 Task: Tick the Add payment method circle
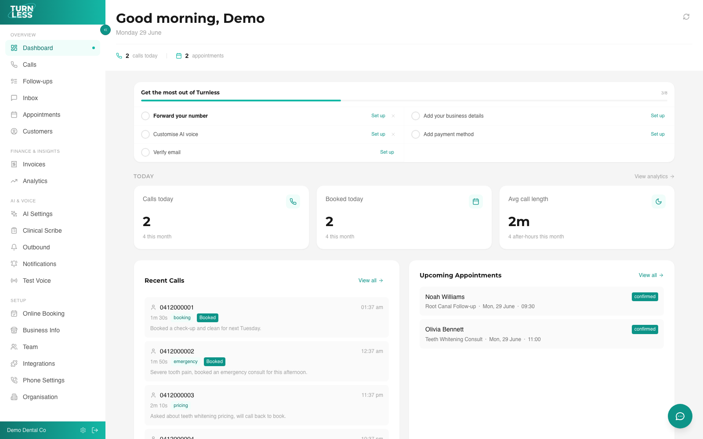pos(416,134)
